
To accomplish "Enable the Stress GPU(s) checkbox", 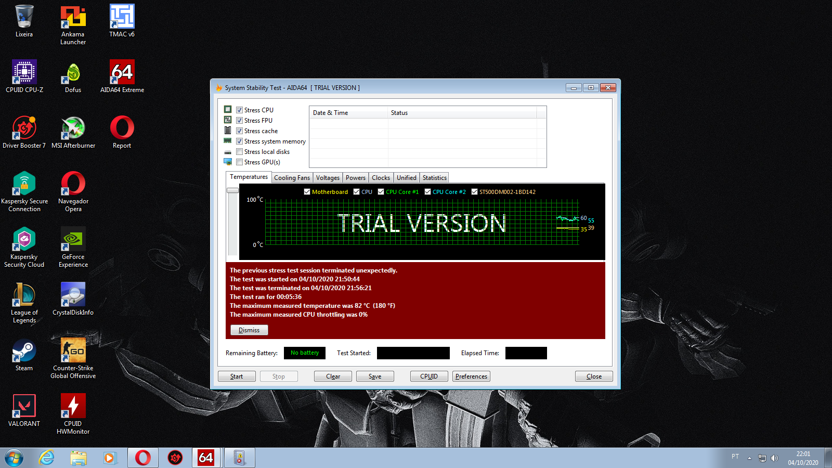I will point(239,162).
